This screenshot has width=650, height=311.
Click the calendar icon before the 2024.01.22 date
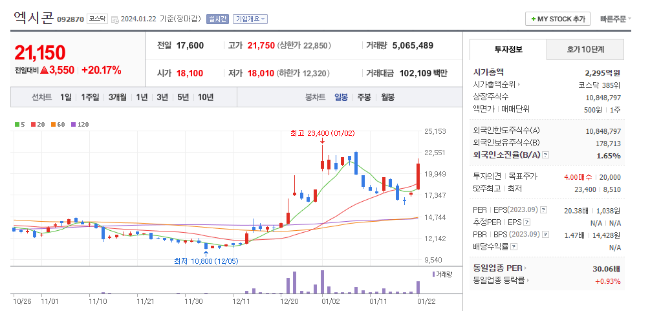click(115, 19)
